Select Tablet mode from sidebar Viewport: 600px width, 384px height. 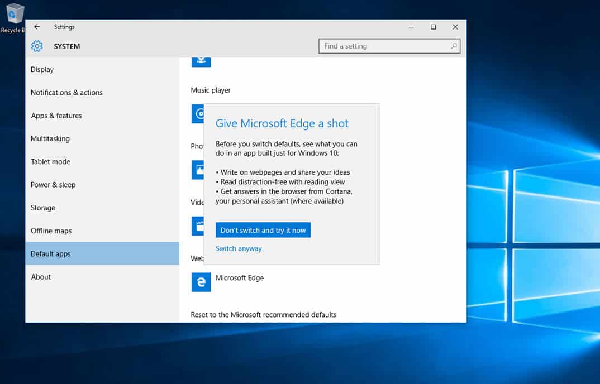[50, 162]
